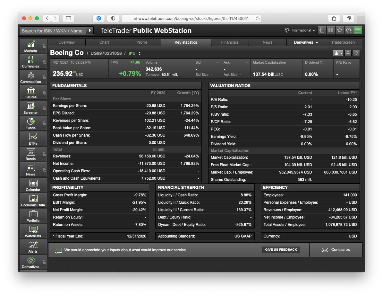Click the GIVE US FEEDBACK button
Image resolution: width=383 pixels, height=296 pixels.
pyautogui.click(x=281, y=249)
